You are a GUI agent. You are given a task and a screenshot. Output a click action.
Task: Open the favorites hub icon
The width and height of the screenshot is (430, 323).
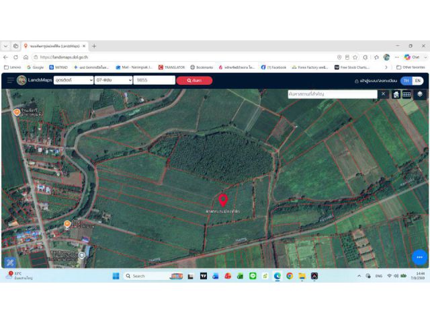pyautogui.click(x=376, y=57)
